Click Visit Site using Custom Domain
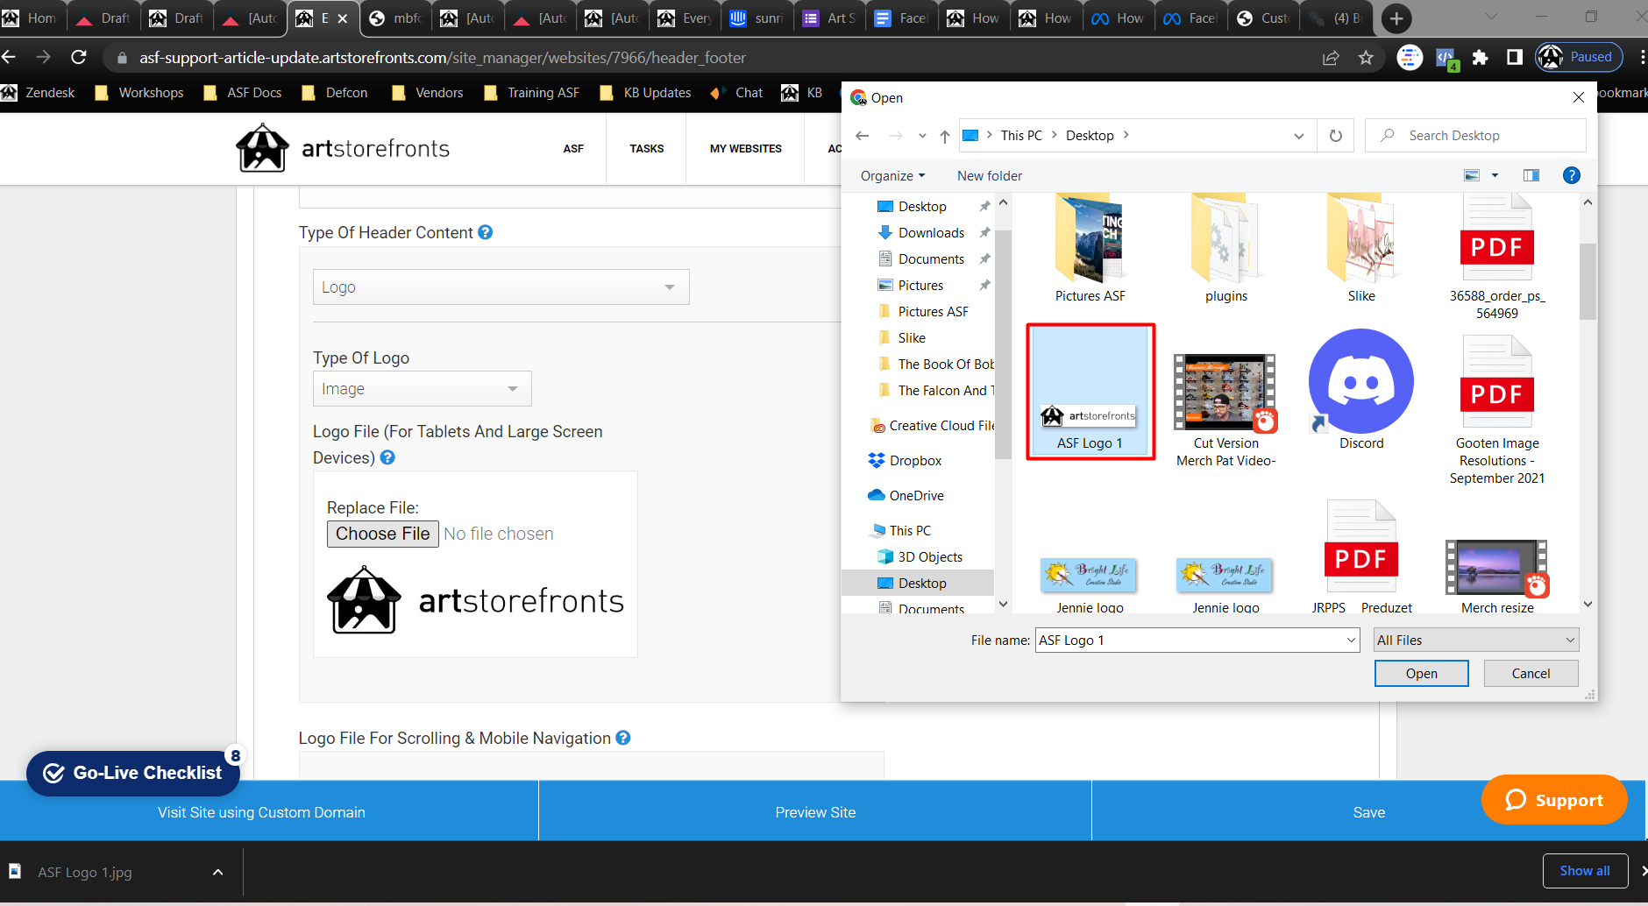The width and height of the screenshot is (1648, 906). [x=261, y=812]
